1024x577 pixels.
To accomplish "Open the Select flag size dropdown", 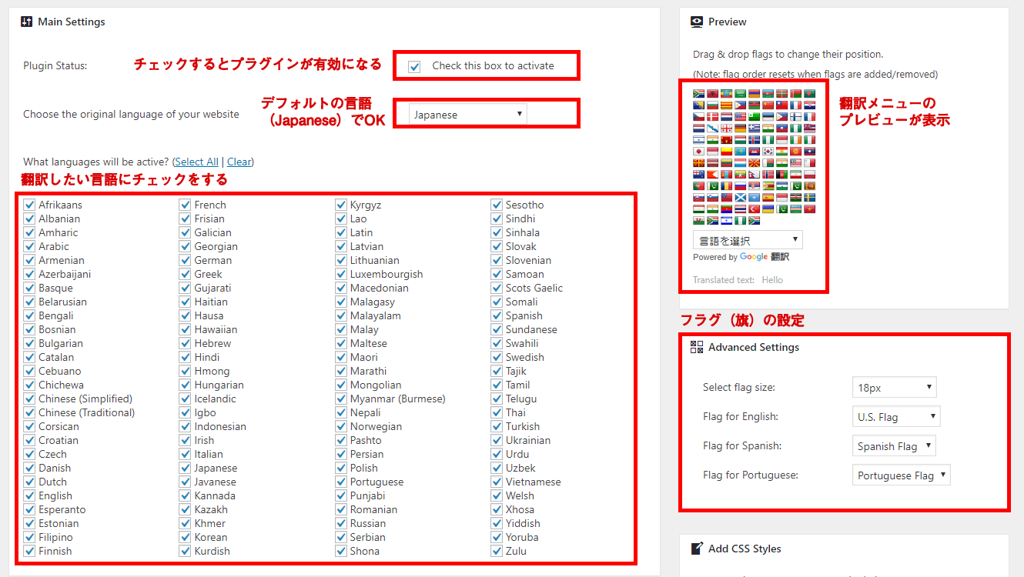I will click(x=895, y=388).
